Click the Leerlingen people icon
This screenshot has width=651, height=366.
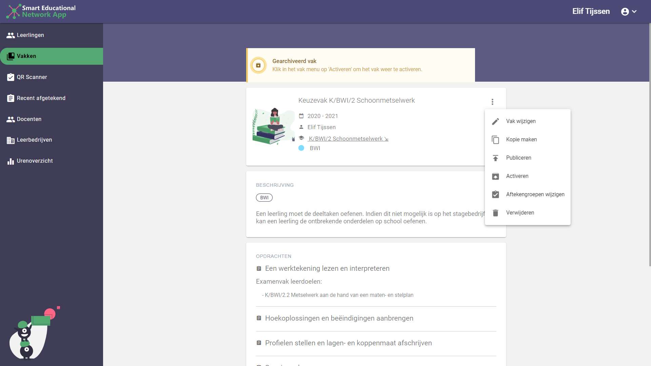(x=11, y=35)
